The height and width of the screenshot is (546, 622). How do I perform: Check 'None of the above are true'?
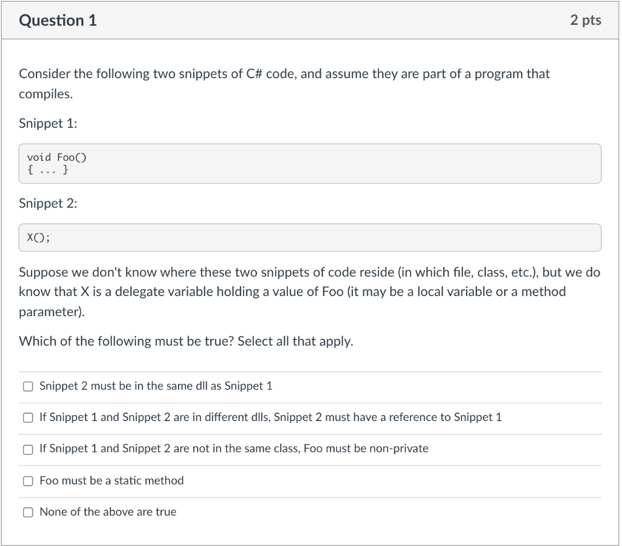pyautogui.click(x=28, y=512)
